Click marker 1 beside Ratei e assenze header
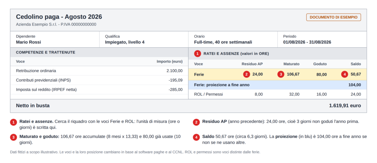The image size is (377, 163). coord(197,54)
